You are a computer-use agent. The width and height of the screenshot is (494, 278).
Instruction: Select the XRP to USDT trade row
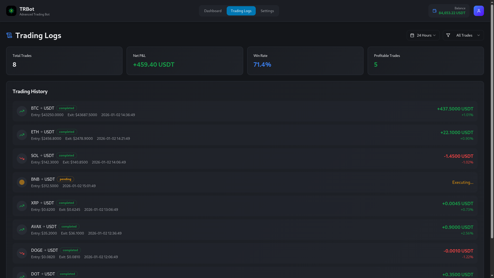click(244, 206)
